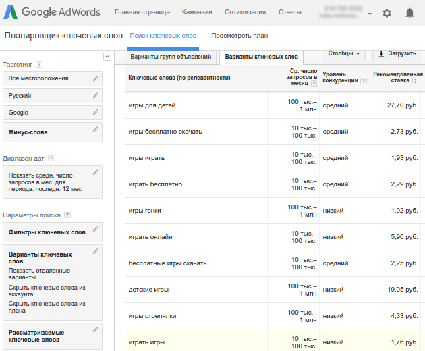Viewport: 425px width, 351px height.
Task: Open the 'Отчеты' menu item
Action: click(290, 12)
